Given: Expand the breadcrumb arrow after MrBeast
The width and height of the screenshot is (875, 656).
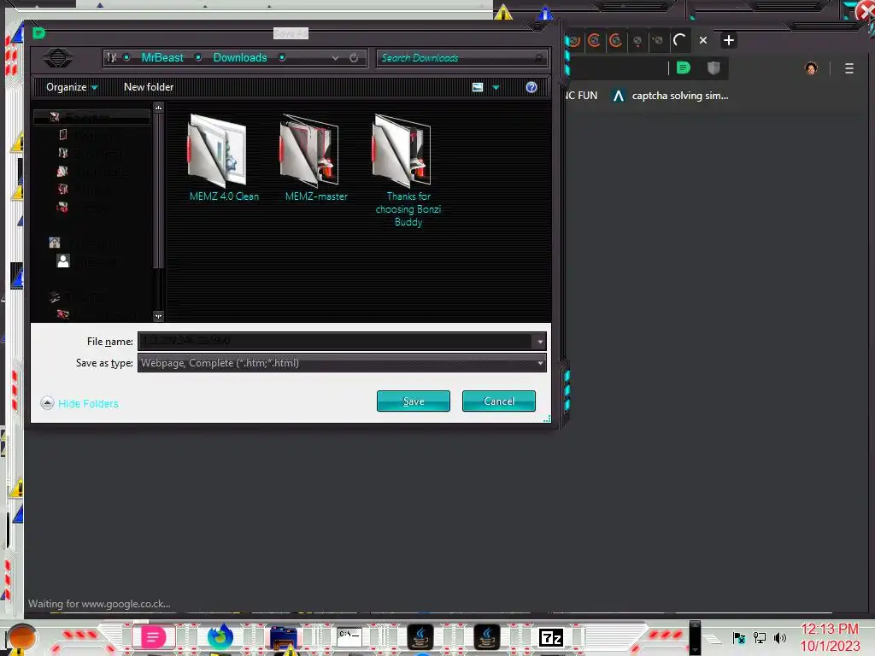Looking at the screenshot, I should coord(198,57).
